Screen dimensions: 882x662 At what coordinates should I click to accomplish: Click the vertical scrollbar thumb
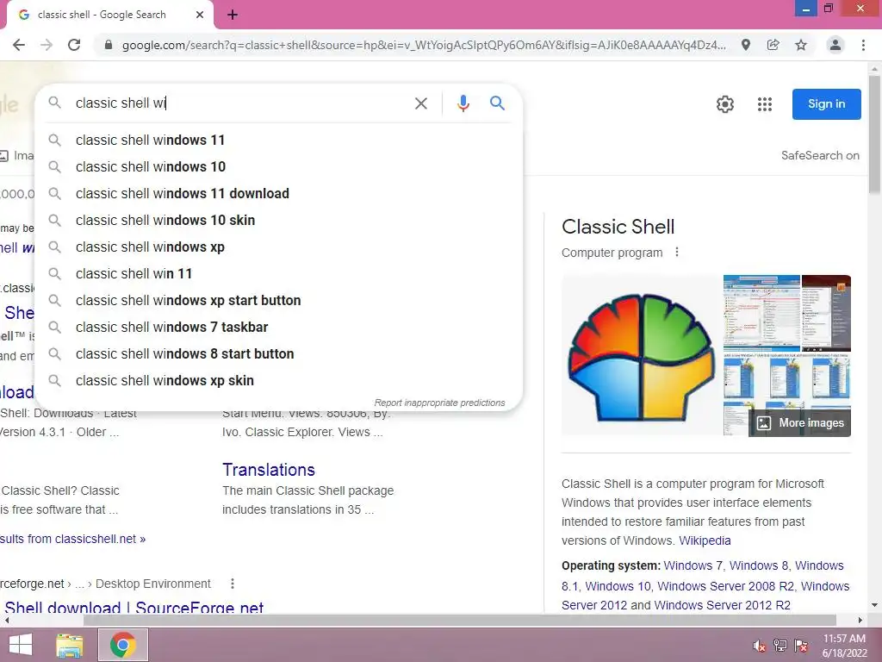pos(875,135)
